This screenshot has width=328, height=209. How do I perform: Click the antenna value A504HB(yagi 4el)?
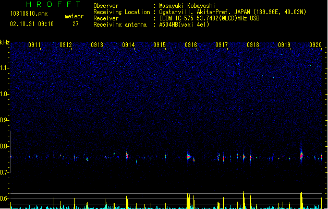pyautogui.click(x=184, y=25)
